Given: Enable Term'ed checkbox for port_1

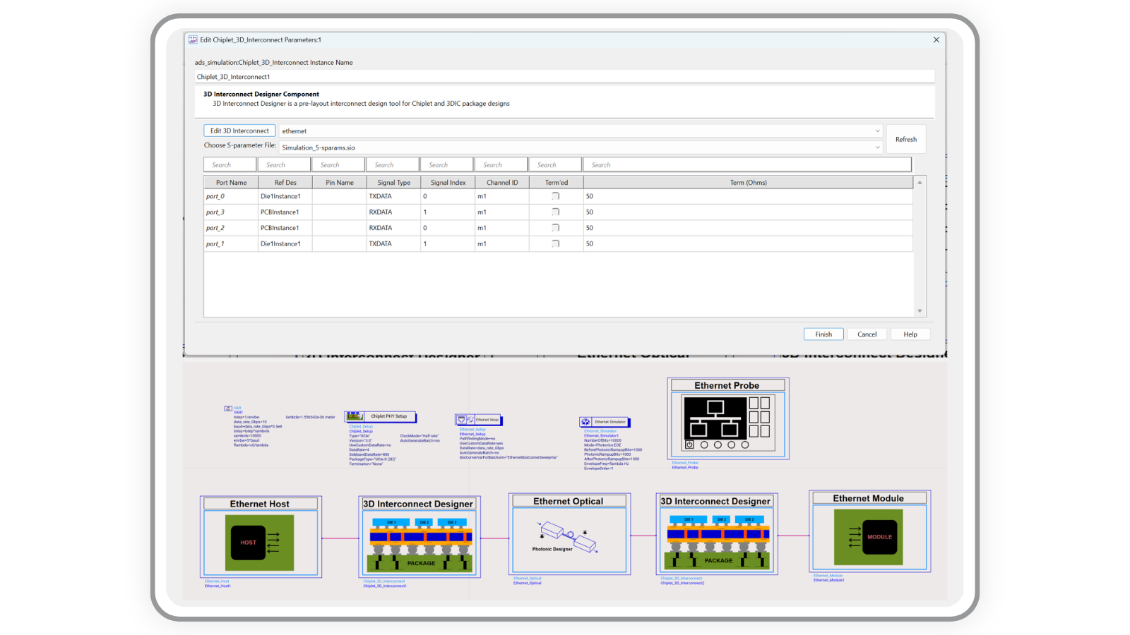Looking at the screenshot, I should pyautogui.click(x=556, y=244).
